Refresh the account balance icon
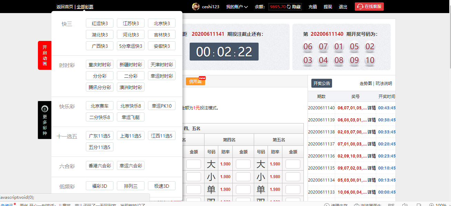Screen dimensions: 451x206 pyautogui.click(x=289, y=7)
